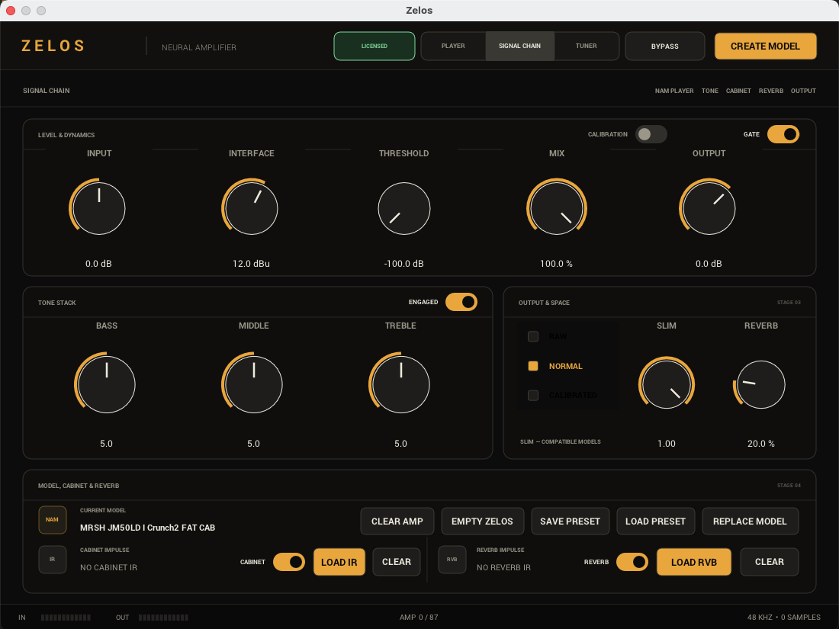Check the Calibrated output mode box
Viewport: 839px width, 629px height.
533,395
